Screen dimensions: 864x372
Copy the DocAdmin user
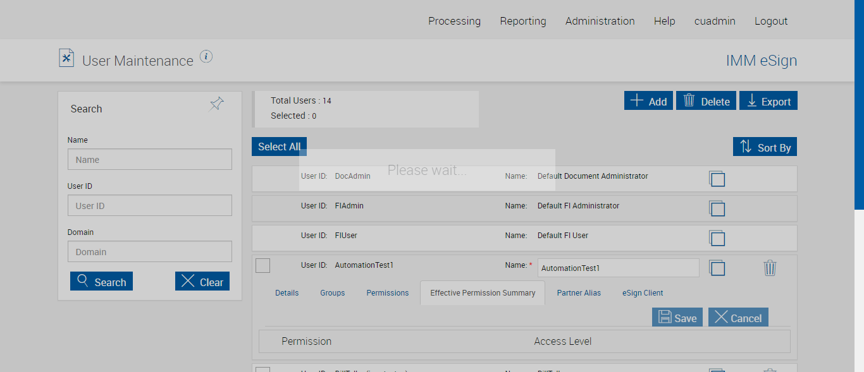click(717, 179)
